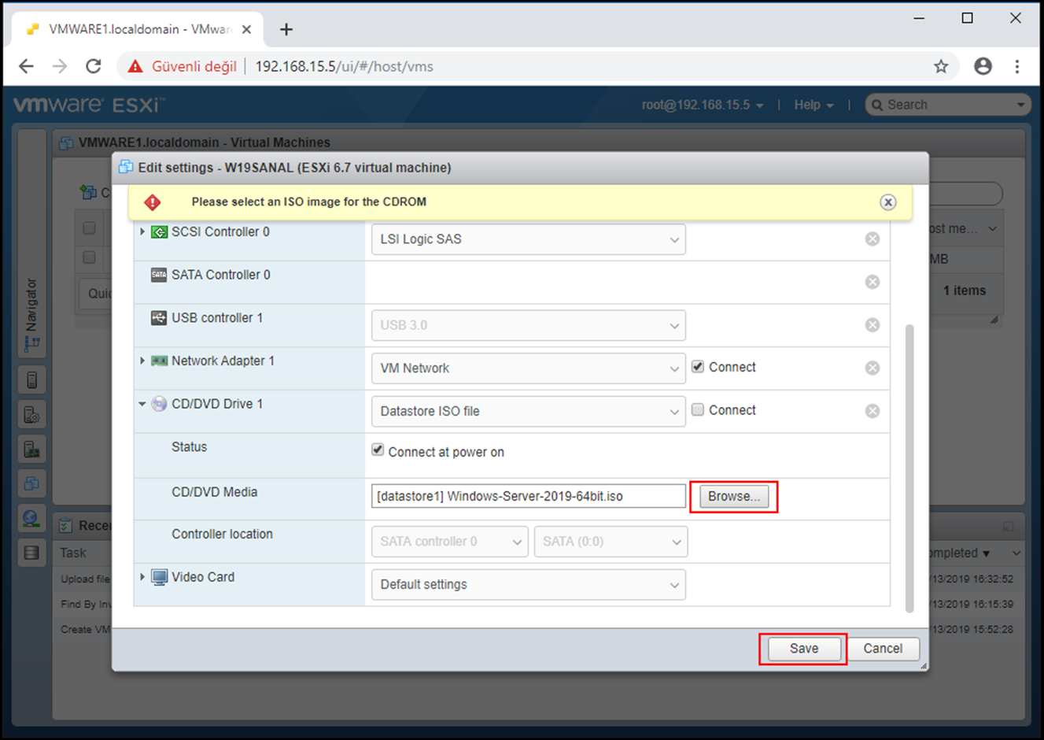Click the Network Adapter 1 icon
1044x740 pixels.
pos(159,361)
